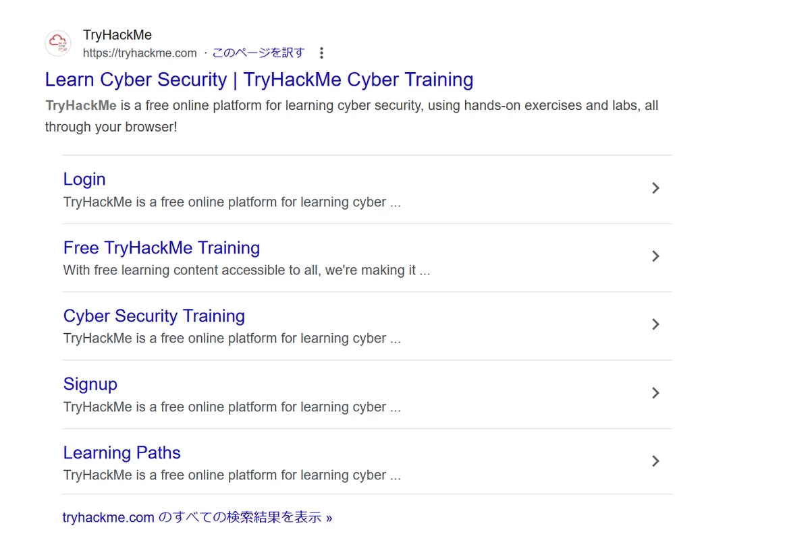Open the Login sitelink
This screenshot has height=557, width=810.
[84, 179]
